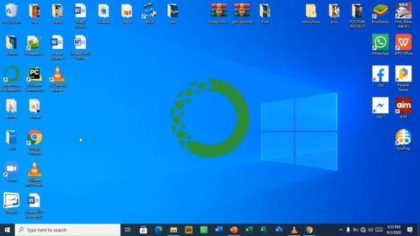The height and width of the screenshot is (236, 420).
Task: Launch Google Chrome from the desktop
Action: click(34, 142)
